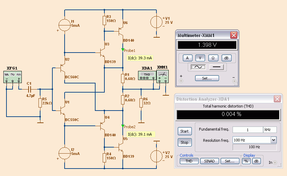Select transistor U6 BD140
This screenshot has height=176, width=287.
pos(121,31)
